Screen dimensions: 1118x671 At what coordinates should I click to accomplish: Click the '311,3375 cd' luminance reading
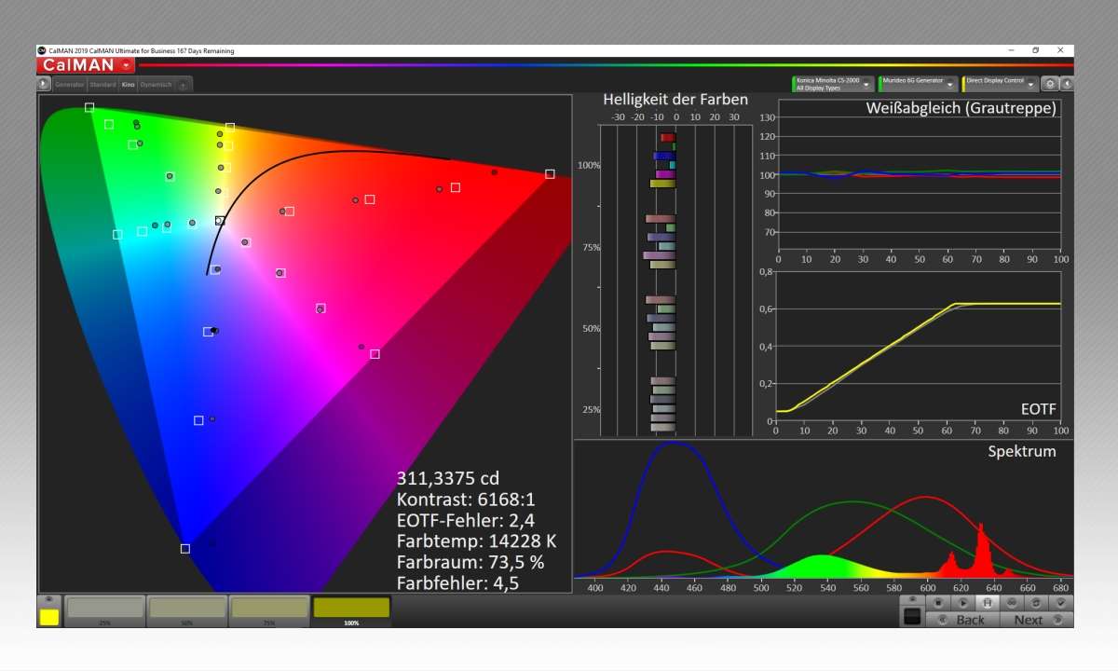pos(448,478)
